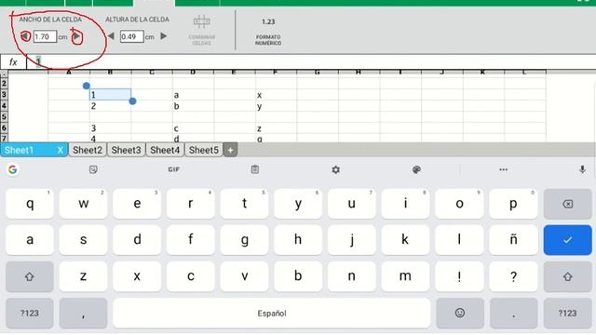Image resolution: width=596 pixels, height=335 pixels.
Task: Select cell containing 1
Action: tap(110, 95)
